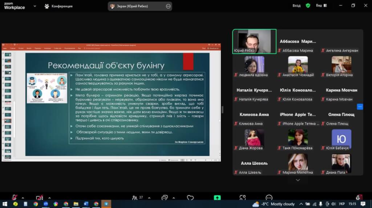Image resolution: width=372 pixels, height=208 pixels.
Task: Click blue more options button beside Олена Плющ
Action: [x=360, y=106]
